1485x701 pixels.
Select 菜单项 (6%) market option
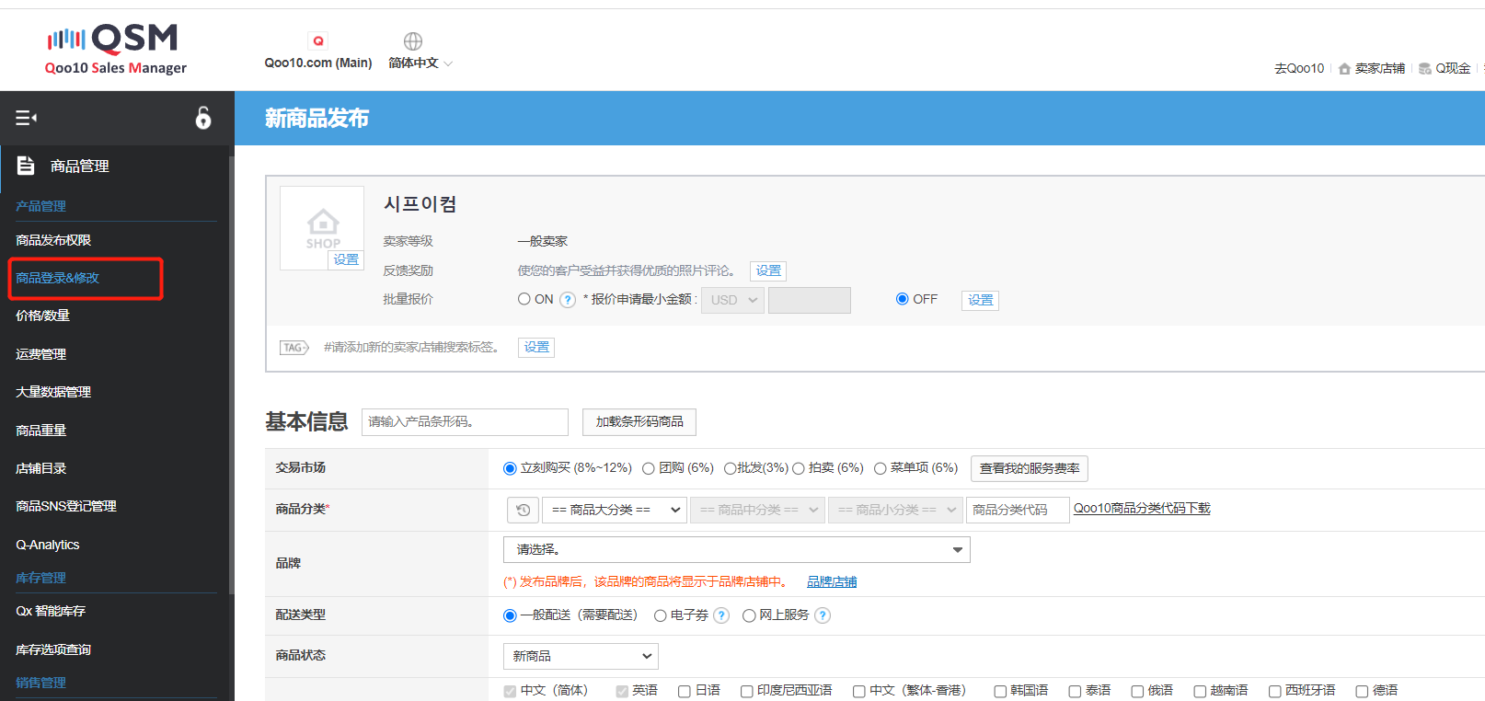[x=881, y=468]
